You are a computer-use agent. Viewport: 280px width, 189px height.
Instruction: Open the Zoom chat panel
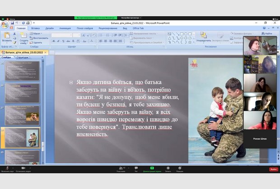pyautogui.click(x=136, y=168)
